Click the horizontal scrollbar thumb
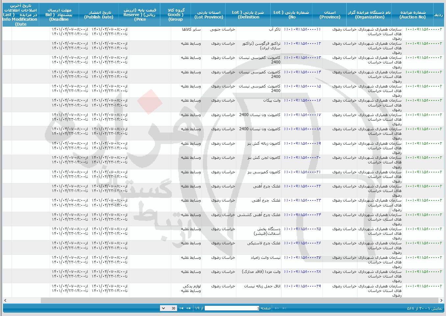 click(x=239, y=300)
